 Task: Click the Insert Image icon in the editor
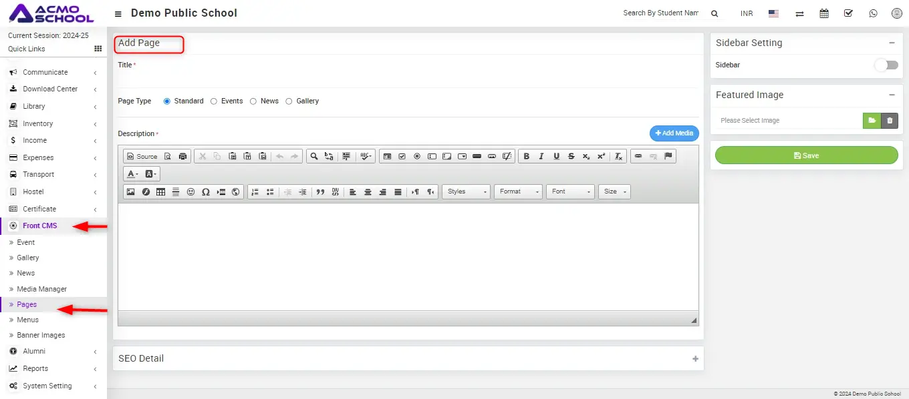(130, 192)
